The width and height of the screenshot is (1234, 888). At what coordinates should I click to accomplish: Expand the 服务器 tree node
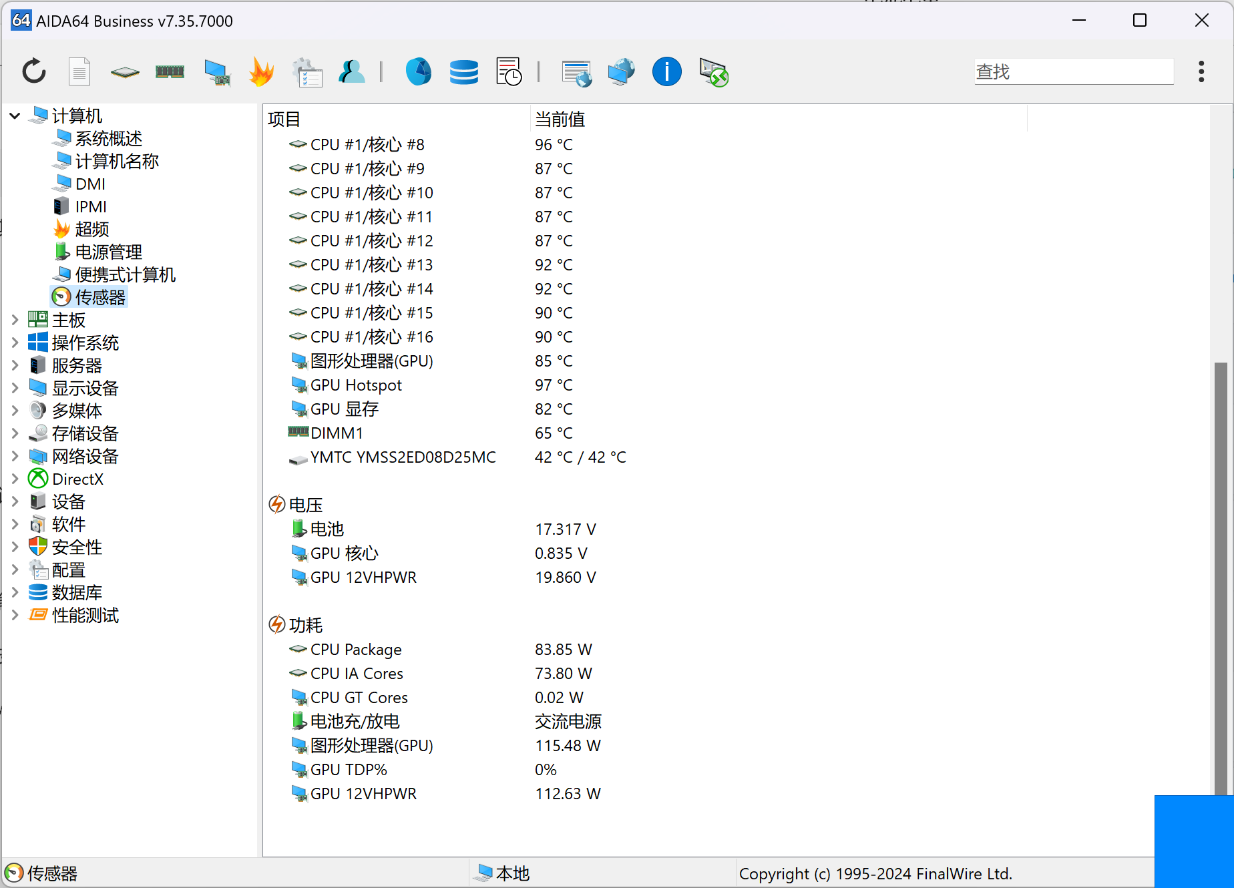click(15, 366)
